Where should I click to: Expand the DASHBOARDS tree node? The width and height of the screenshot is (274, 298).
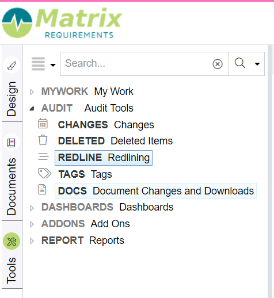pos(32,208)
